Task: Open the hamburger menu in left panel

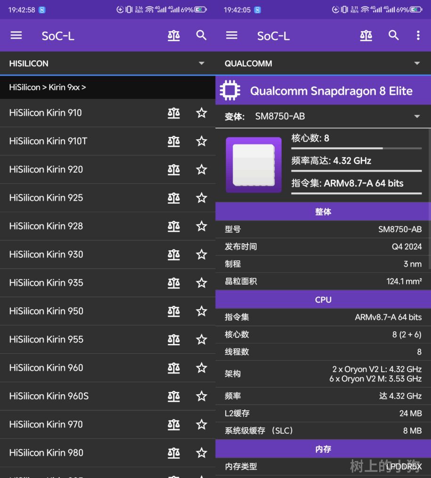Action: coord(16,36)
